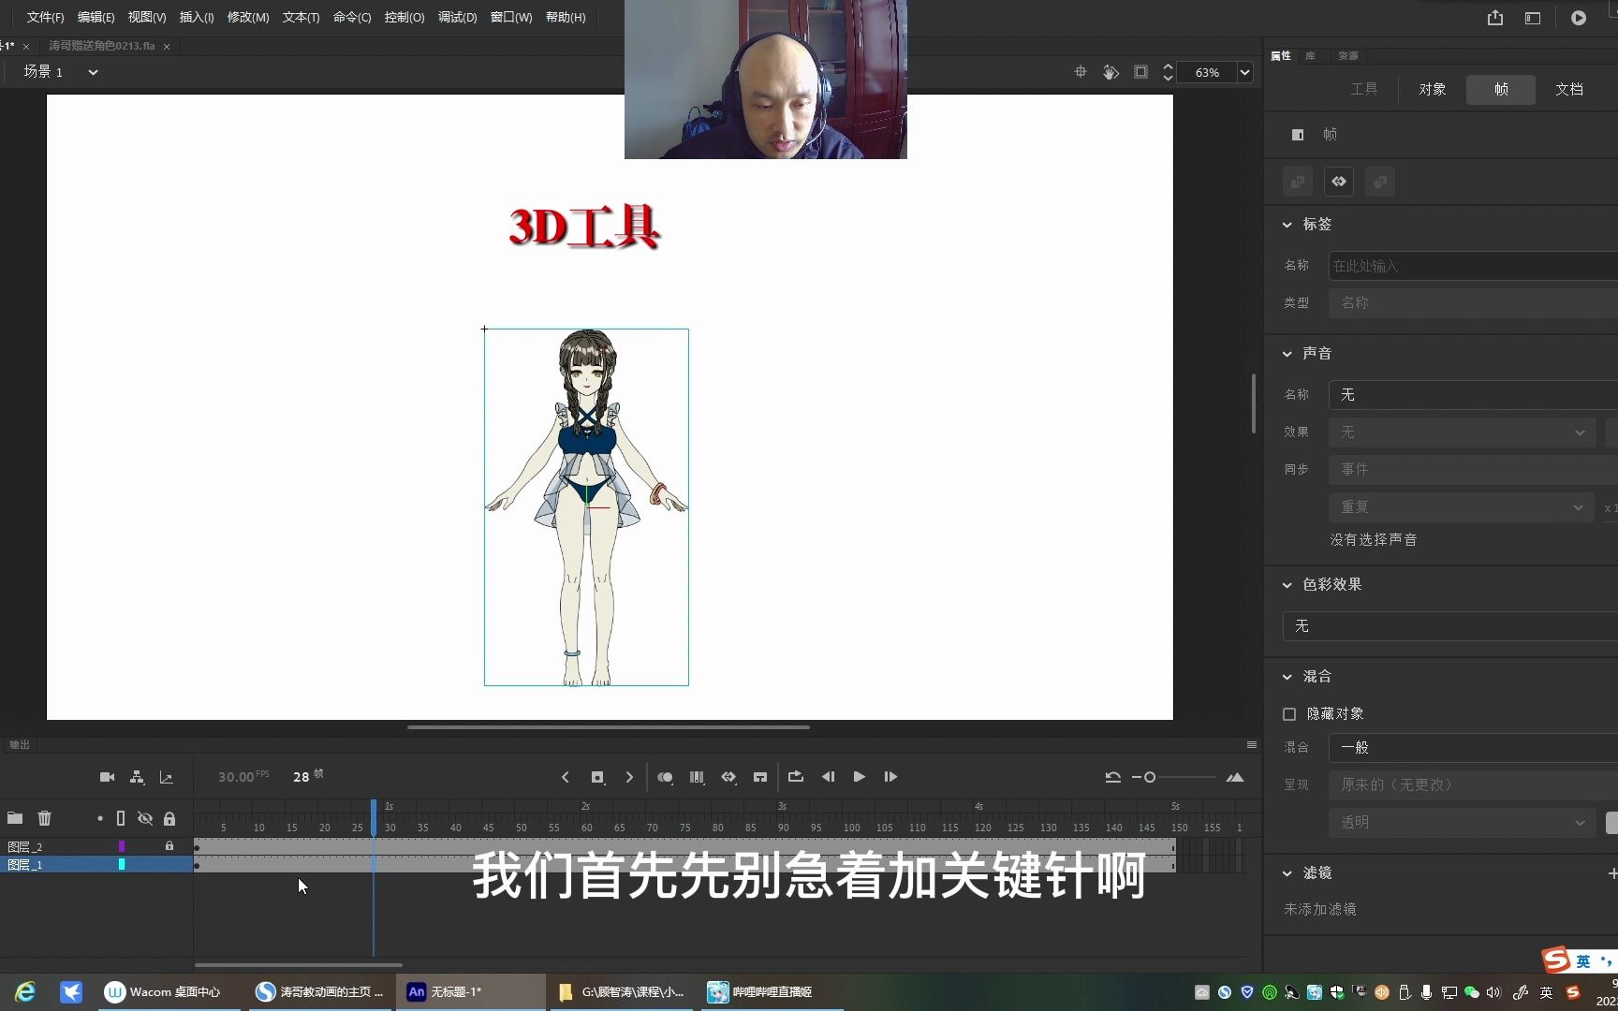
Task: Open the 插入(I) menu
Action: (x=197, y=18)
